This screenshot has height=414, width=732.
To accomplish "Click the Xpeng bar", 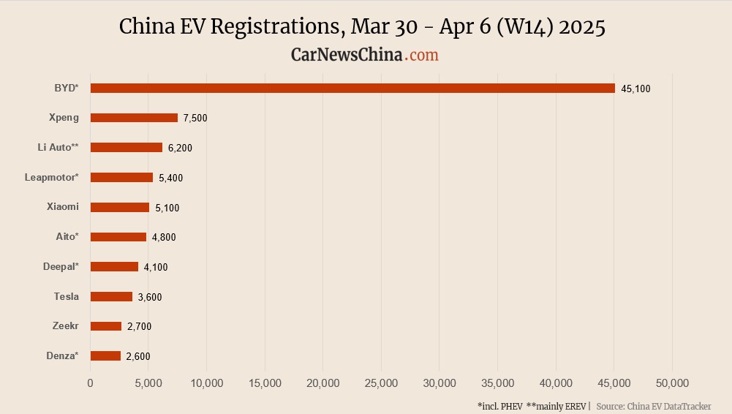I will pos(134,118).
